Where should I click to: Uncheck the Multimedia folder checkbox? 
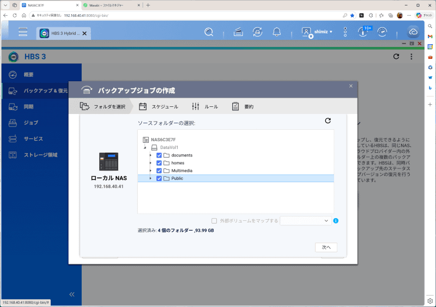[159, 171]
